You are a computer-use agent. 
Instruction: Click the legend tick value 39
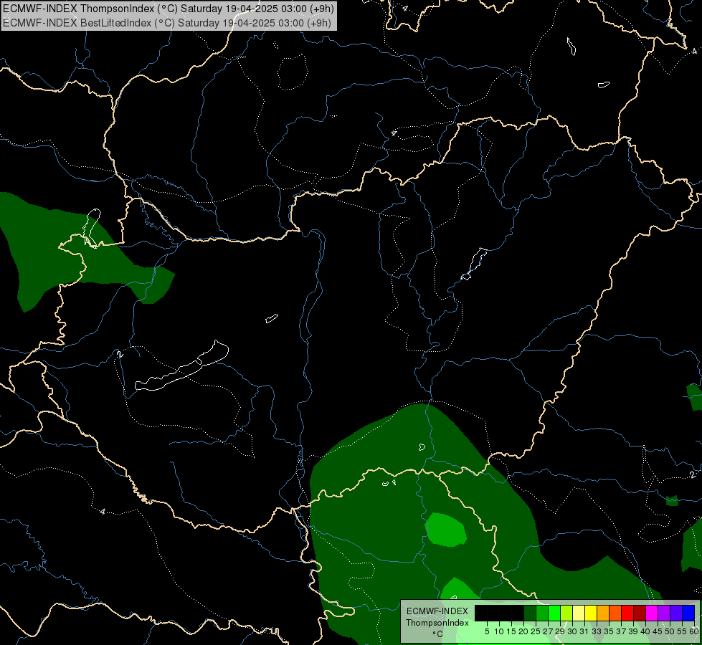coord(633,631)
